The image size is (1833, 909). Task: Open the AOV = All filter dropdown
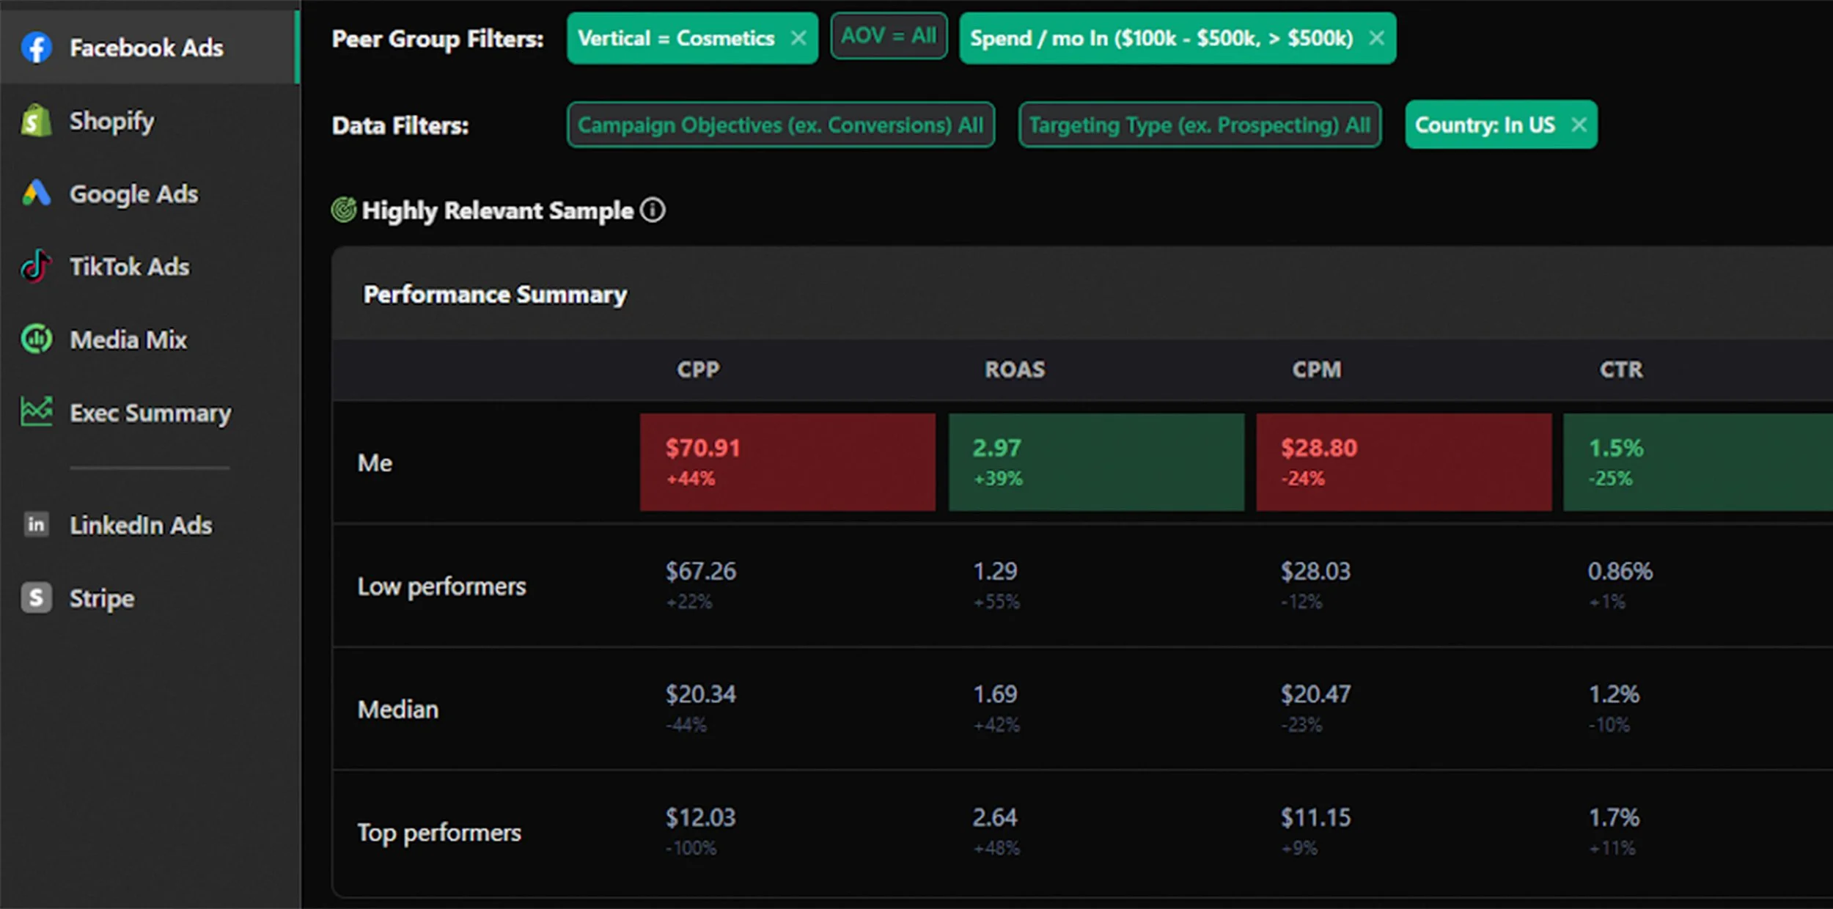click(x=888, y=36)
